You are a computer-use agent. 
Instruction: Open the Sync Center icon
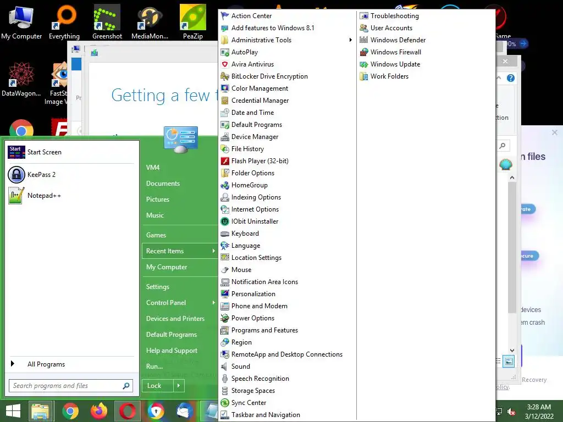click(225, 403)
